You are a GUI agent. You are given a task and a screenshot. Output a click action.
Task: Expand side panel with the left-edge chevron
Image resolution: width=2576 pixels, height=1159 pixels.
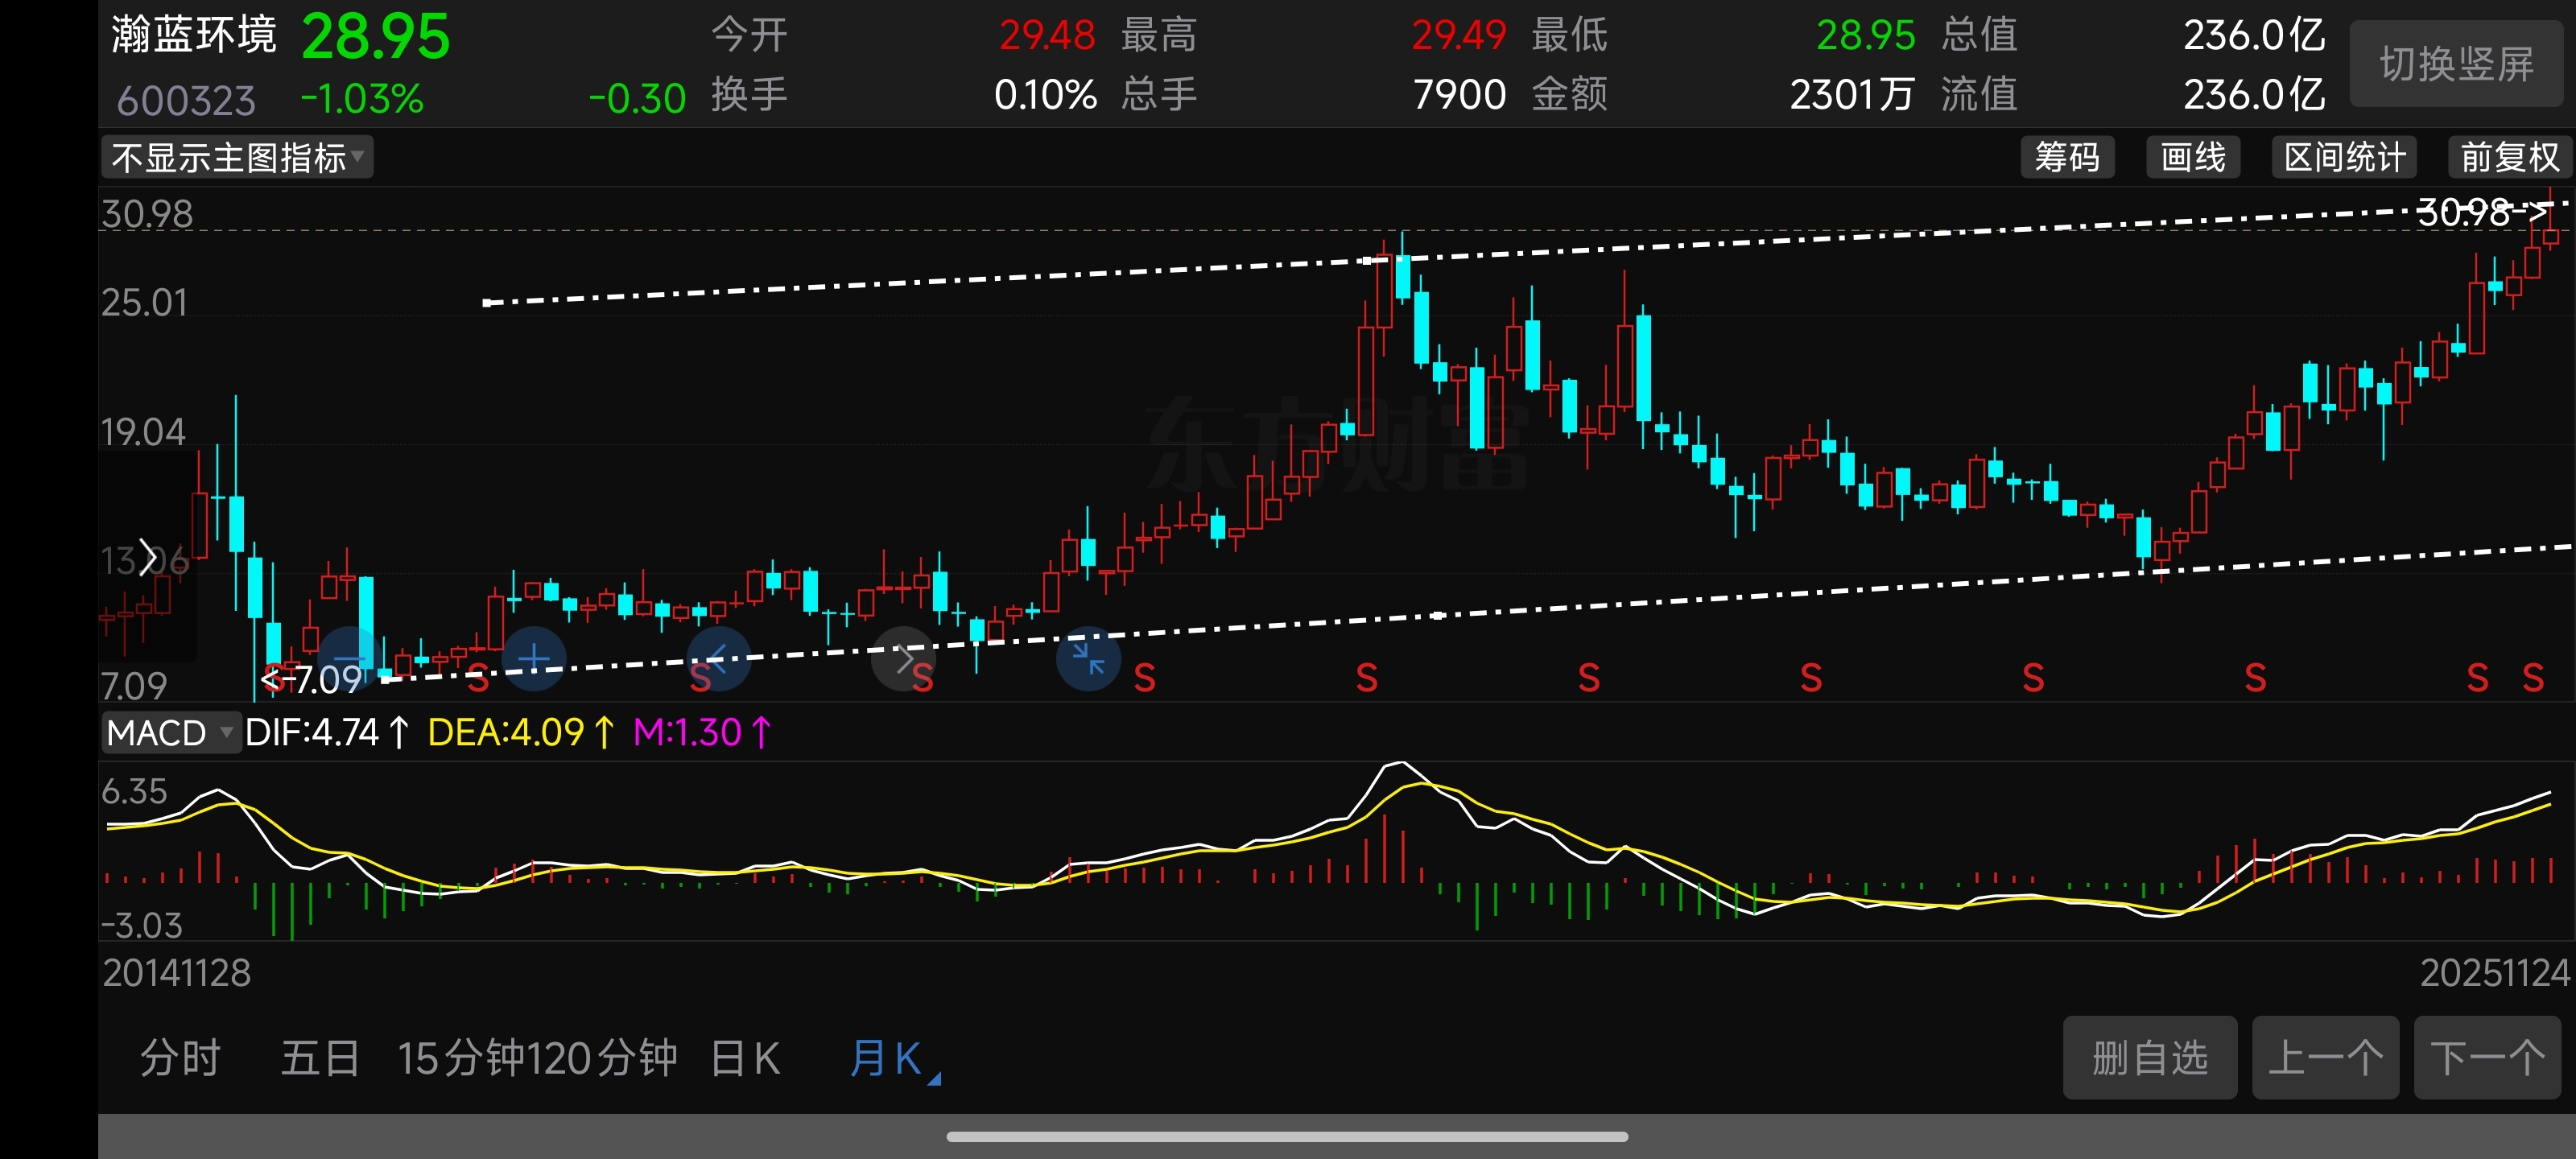(x=148, y=558)
